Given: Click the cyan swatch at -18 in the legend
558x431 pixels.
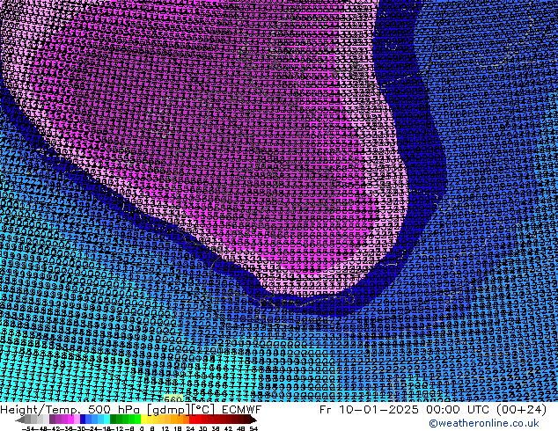Looking at the screenshot, I should pos(107,419).
